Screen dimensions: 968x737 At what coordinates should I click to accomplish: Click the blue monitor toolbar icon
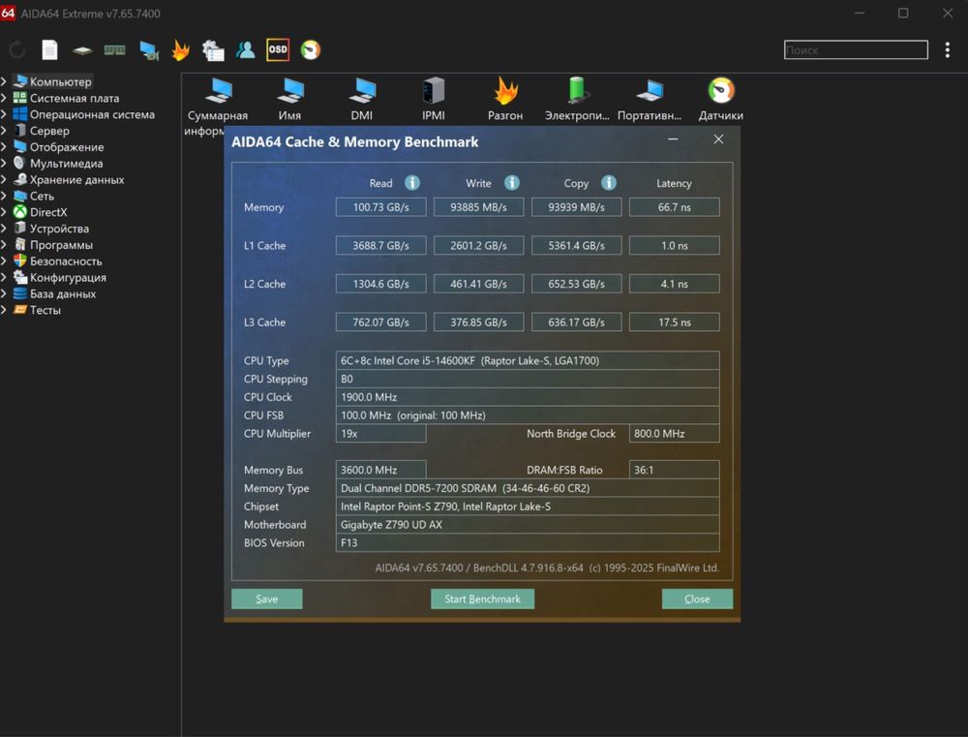(x=149, y=50)
